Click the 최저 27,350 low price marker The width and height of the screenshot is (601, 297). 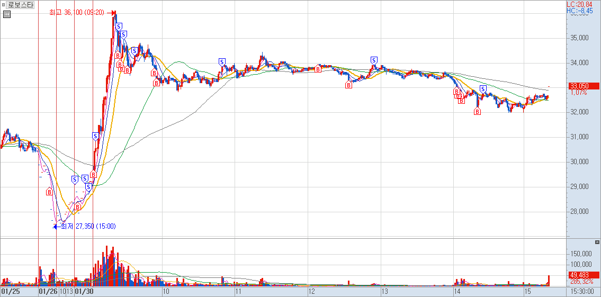[87, 226]
